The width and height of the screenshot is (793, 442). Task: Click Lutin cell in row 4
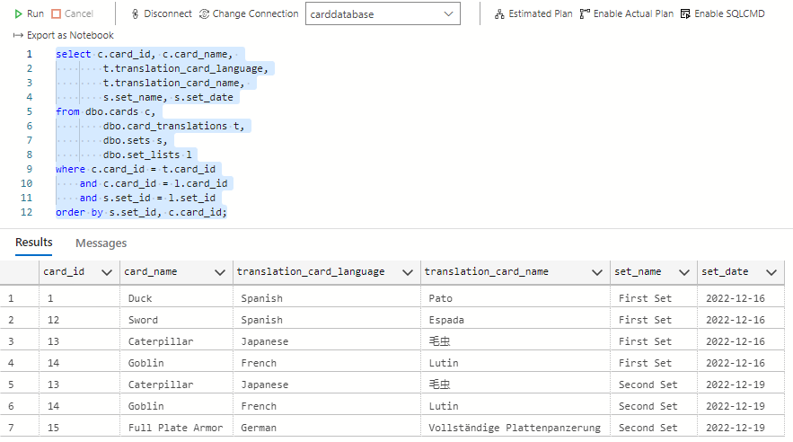click(515, 363)
